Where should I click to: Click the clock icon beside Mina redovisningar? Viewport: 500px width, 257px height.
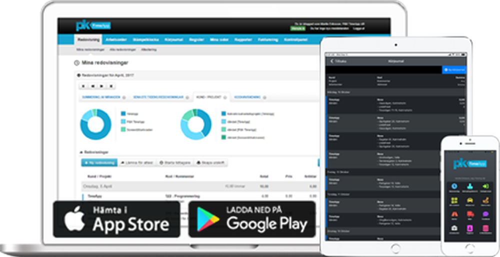(x=76, y=63)
